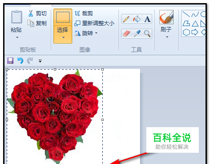Click the Cut (剪切) scissors button
The height and width of the screenshot is (164, 210).
tap(37, 13)
